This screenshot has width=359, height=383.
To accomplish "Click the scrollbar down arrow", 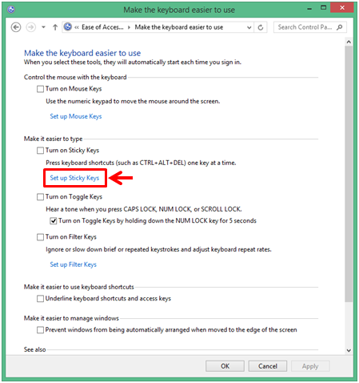I will [x=349, y=350].
